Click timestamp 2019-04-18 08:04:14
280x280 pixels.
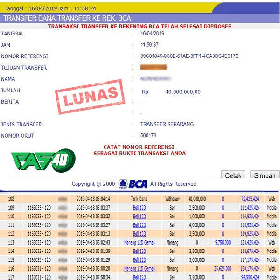(93, 199)
